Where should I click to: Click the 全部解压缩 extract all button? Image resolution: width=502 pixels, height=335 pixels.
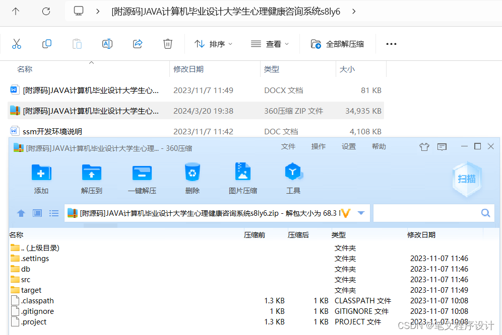(x=337, y=44)
